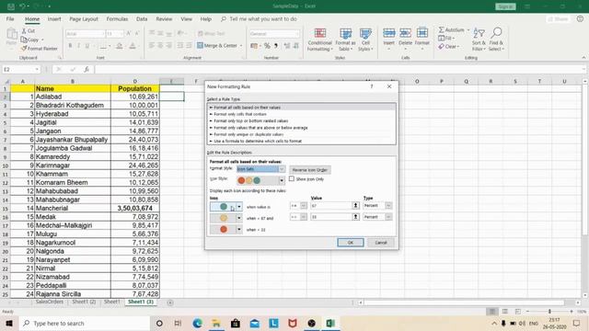Open Microsoft Edge from the taskbar

pyautogui.click(x=197, y=323)
